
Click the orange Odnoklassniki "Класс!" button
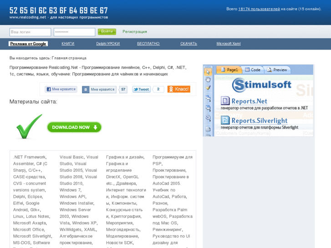[179, 89]
